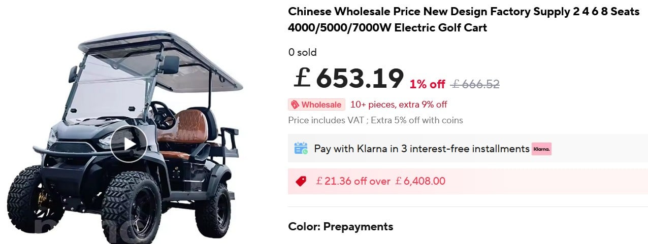The image size is (648, 244).
Task: Click the golf cart's rear wheel in image
Action: point(219,208)
